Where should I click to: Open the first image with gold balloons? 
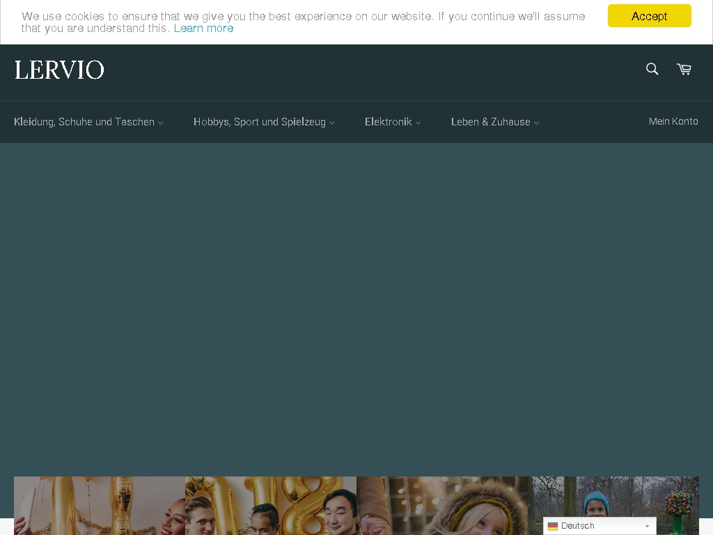click(100, 505)
